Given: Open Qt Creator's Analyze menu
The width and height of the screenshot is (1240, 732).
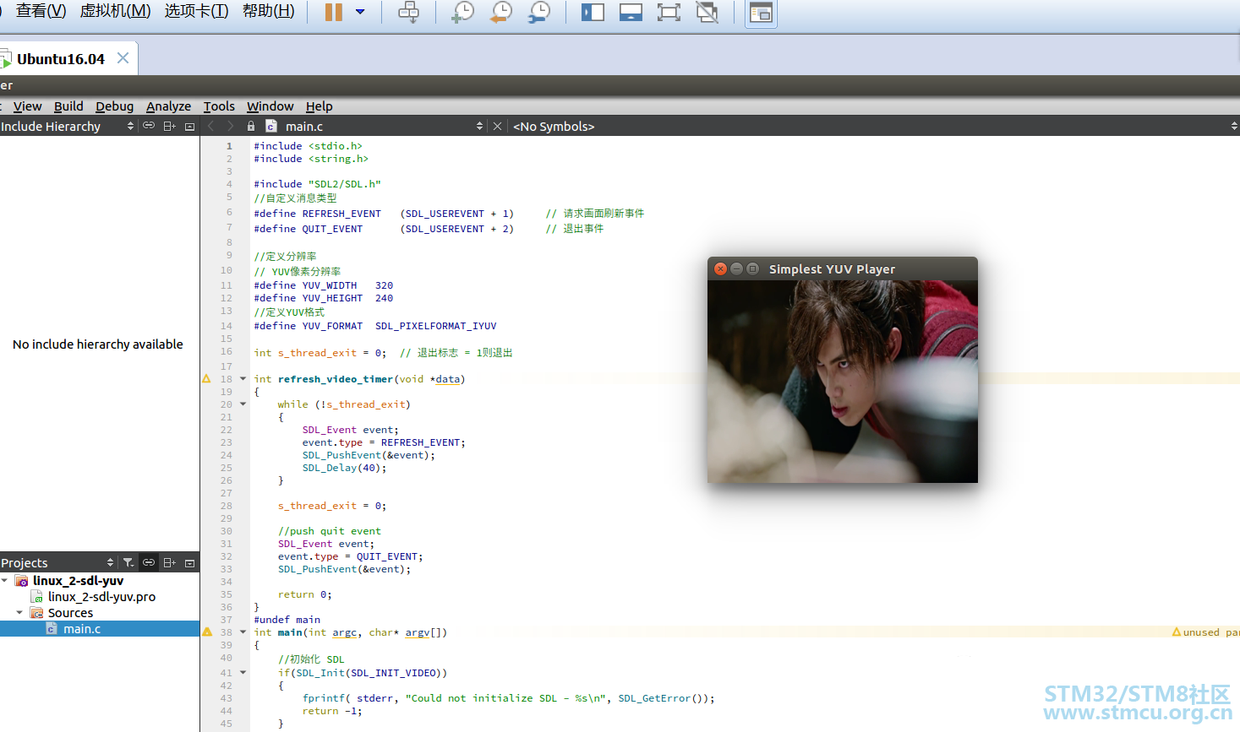Looking at the screenshot, I should [x=168, y=106].
